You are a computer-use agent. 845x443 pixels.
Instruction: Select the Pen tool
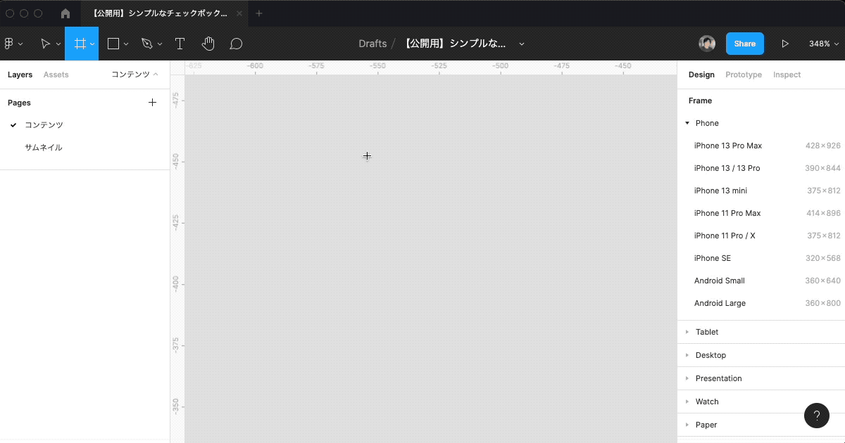point(147,43)
